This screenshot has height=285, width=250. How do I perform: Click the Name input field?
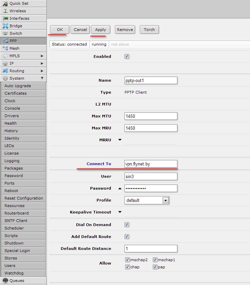tap(151, 80)
